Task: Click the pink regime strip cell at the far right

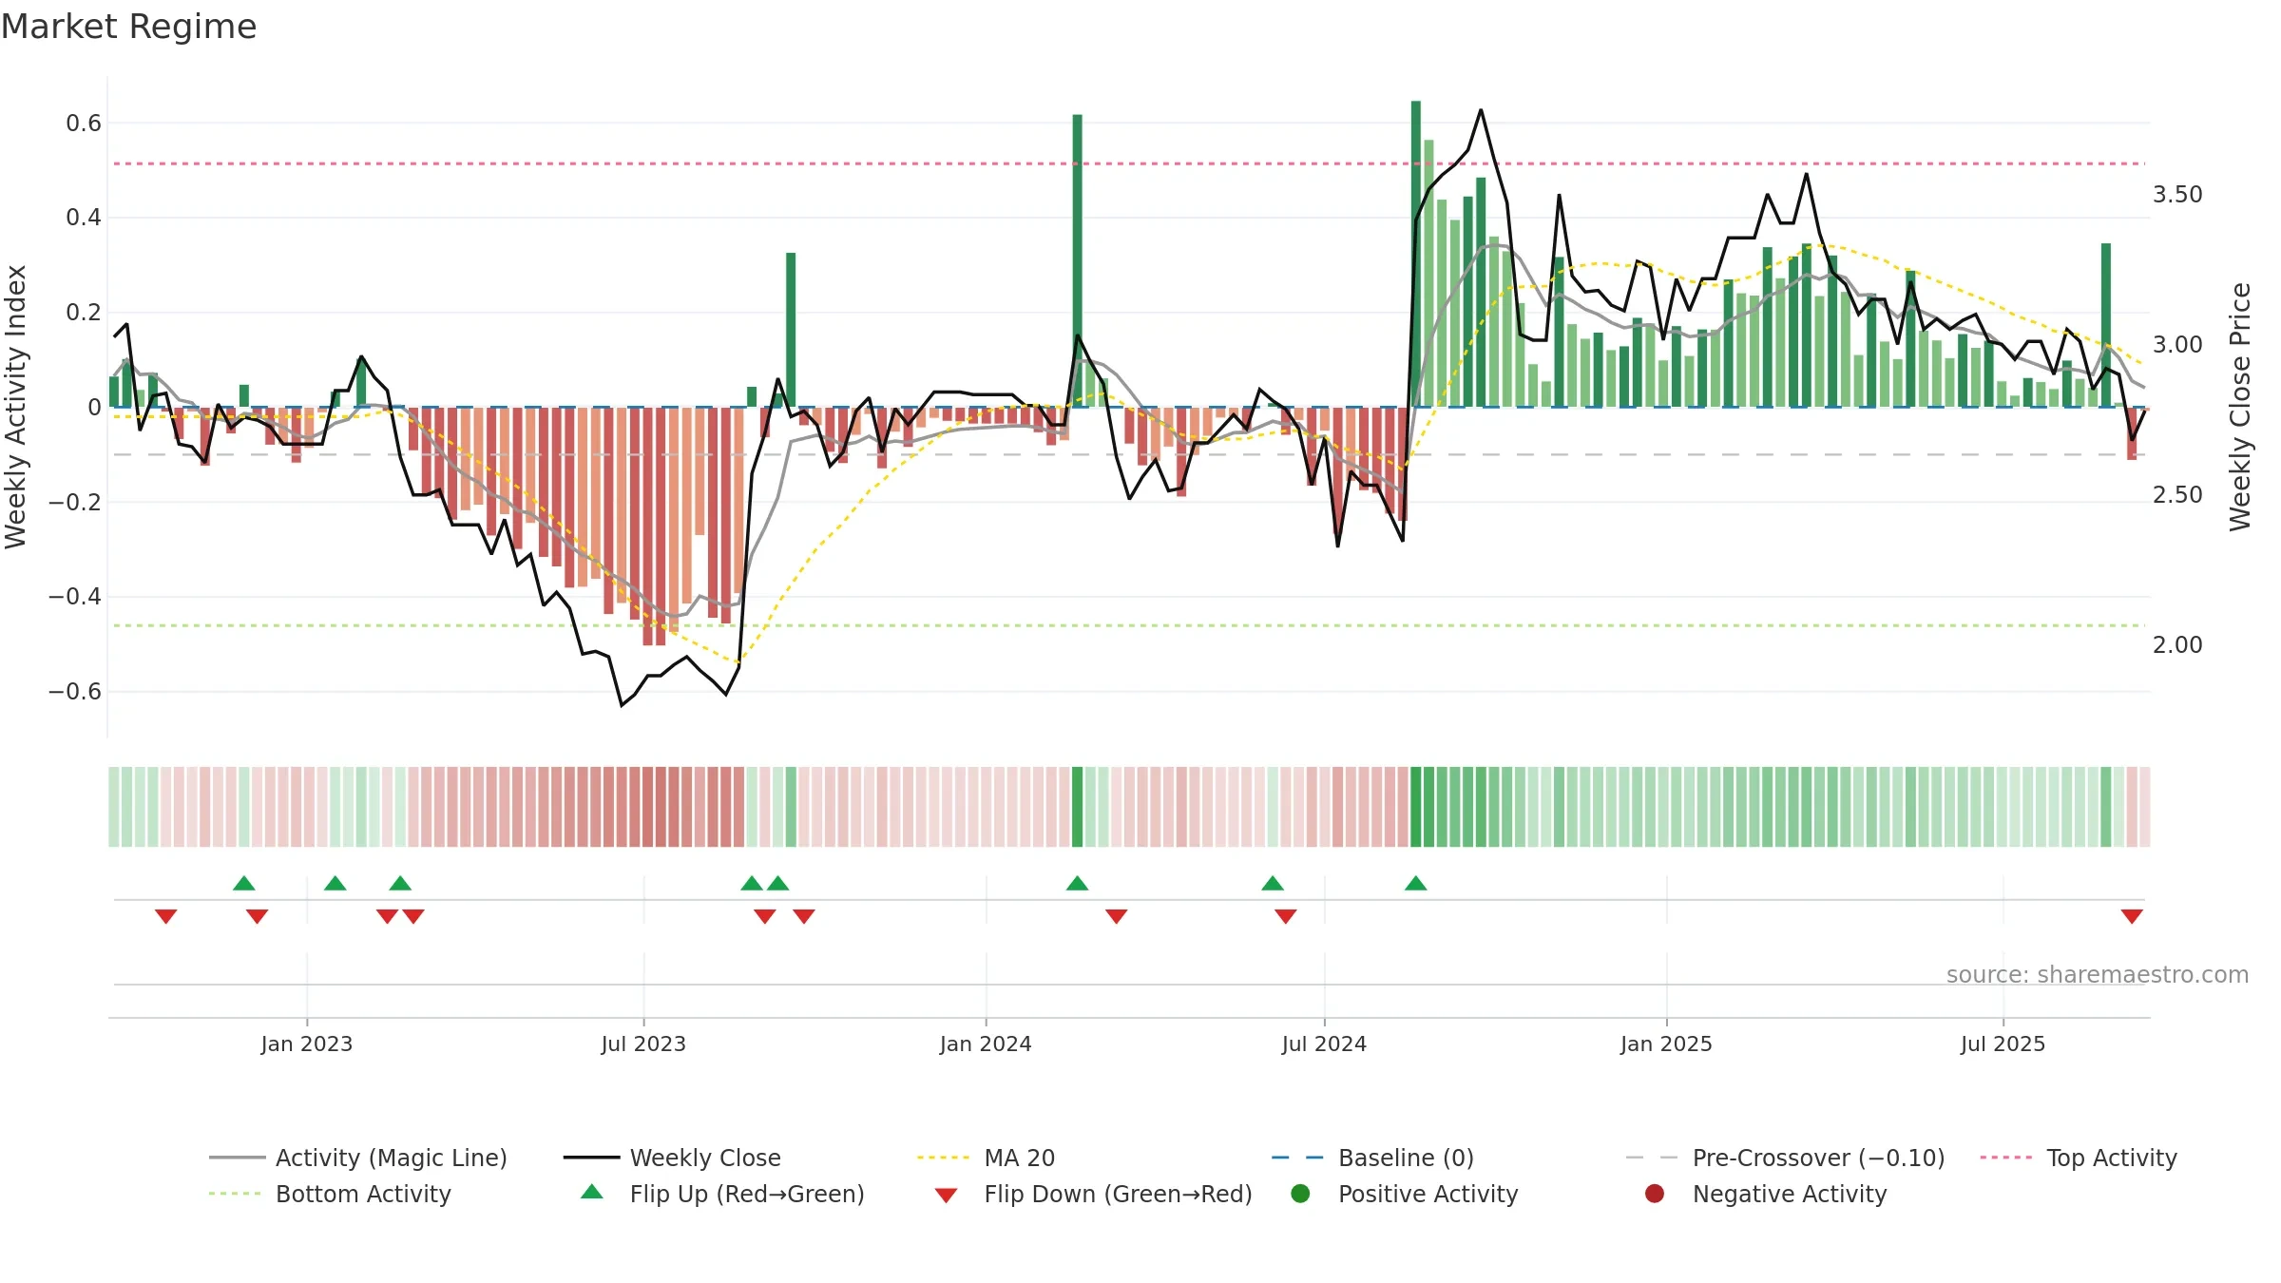Action: (x=2145, y=807)
